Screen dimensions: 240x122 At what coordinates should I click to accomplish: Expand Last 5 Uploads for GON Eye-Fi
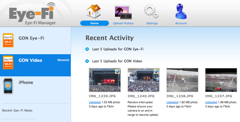(x=87, y=49)
